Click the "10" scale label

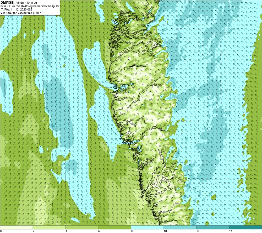tap(165, 231)
